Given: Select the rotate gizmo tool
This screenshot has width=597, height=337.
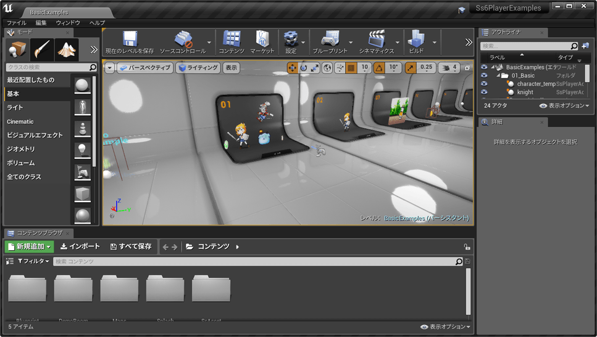Looking at the screenshot, I should click(304, 68).
